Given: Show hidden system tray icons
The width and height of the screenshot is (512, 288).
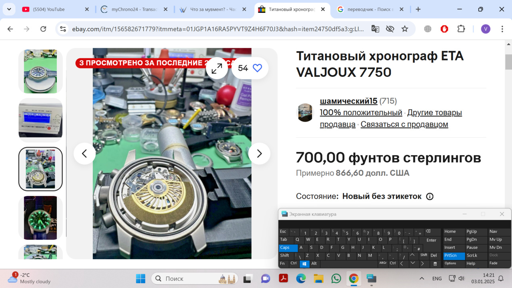Looking at the screenshot, I should (422, 278).
